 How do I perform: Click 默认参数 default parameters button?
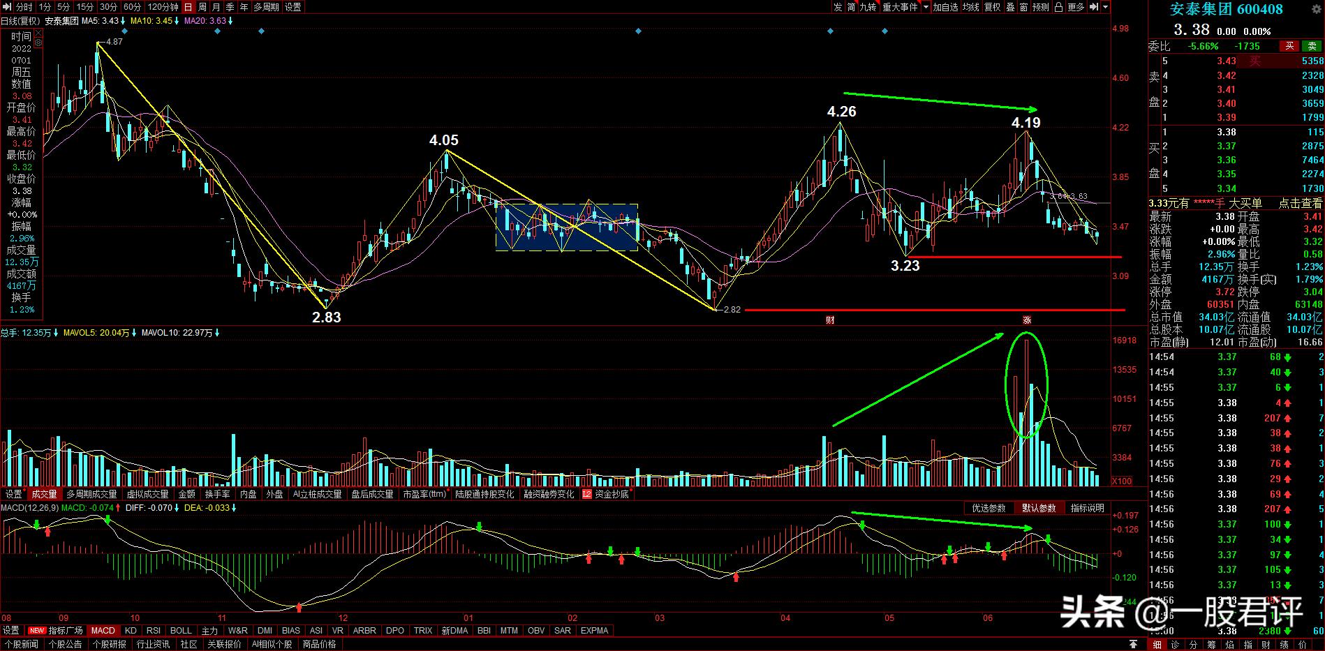click(1039, 508)
